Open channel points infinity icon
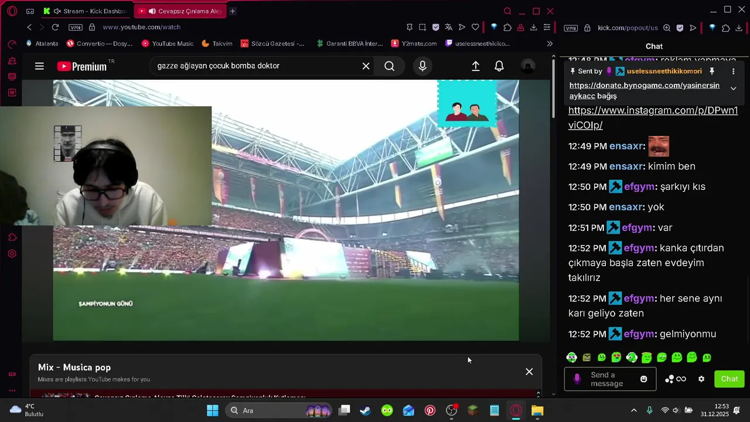750x422 pixels. click(676, 379)
